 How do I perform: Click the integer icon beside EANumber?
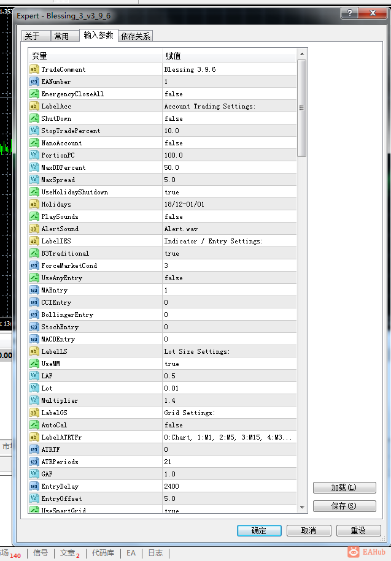coord(34,82)
